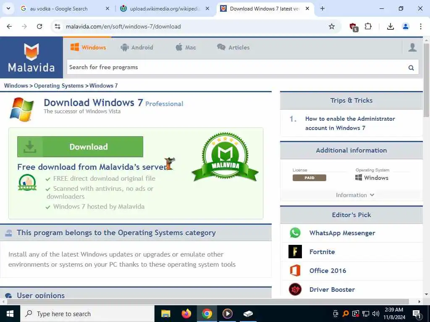Open the notification center icon
The height and width of the screenshot is (322, 430).
tap(417, 314)
